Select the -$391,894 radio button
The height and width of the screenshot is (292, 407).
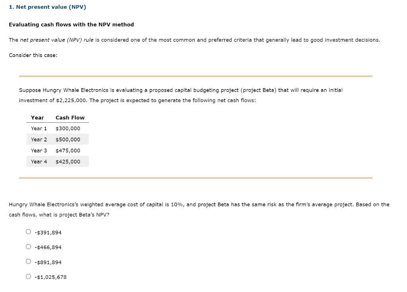tap(28, 232)
